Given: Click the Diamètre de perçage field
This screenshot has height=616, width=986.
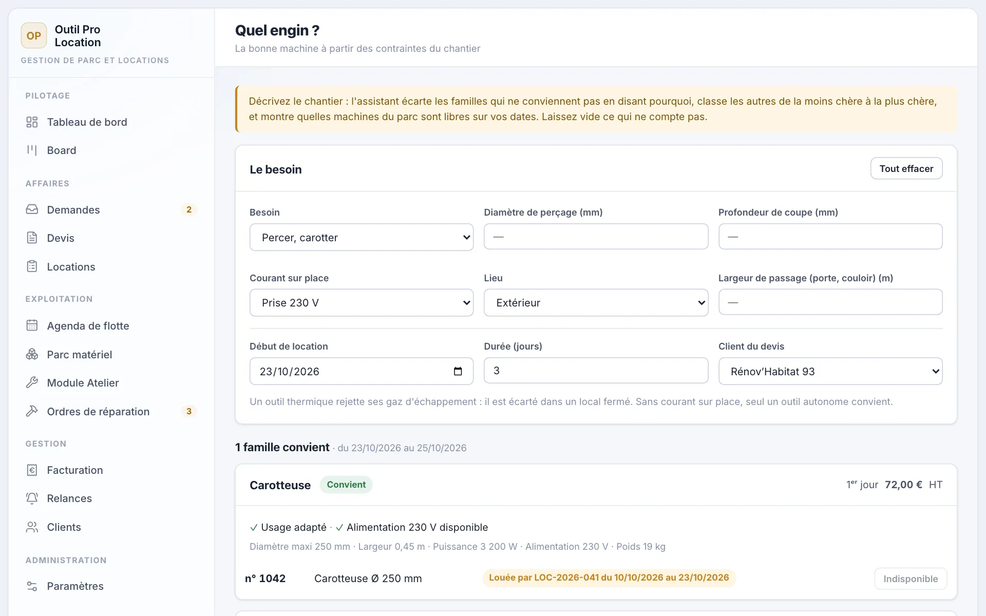Looking at the screenshot, I should pos(596,237).
